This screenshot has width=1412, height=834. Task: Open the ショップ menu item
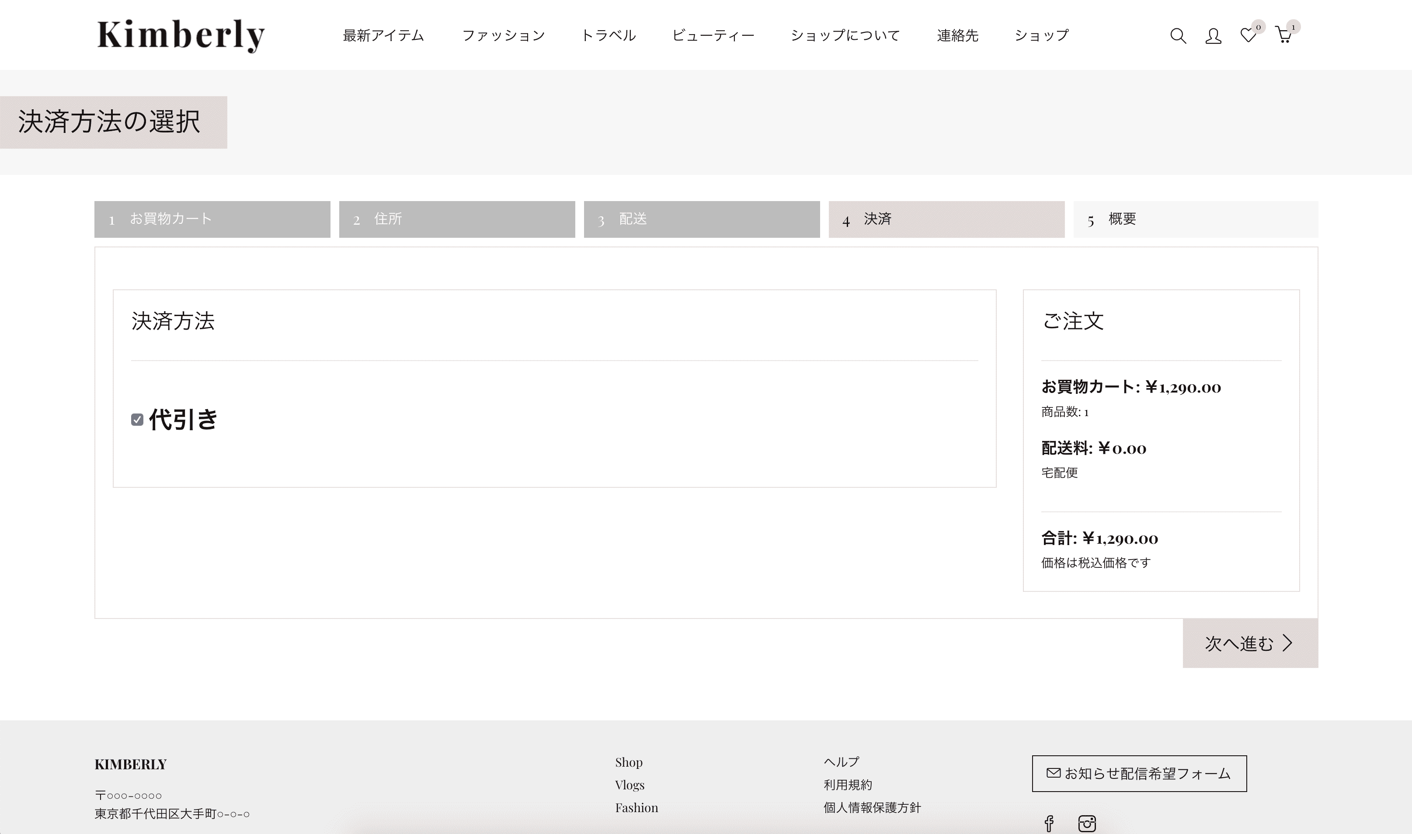coord(1041,35)
